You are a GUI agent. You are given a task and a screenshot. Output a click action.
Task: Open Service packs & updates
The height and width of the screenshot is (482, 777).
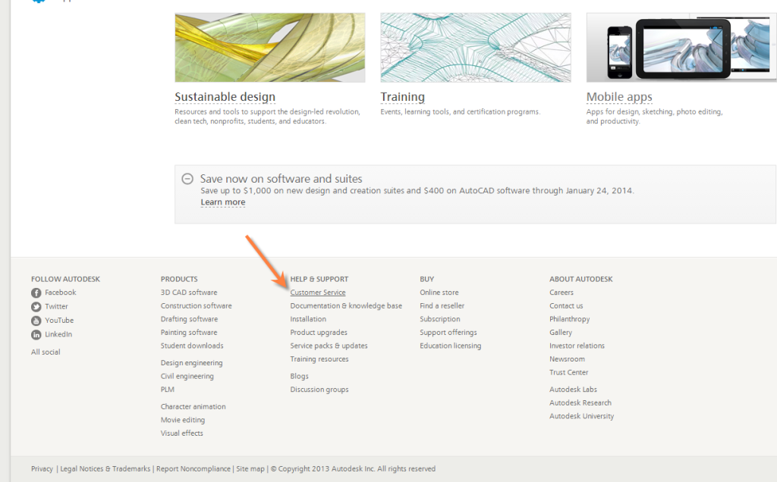[329, 346]
